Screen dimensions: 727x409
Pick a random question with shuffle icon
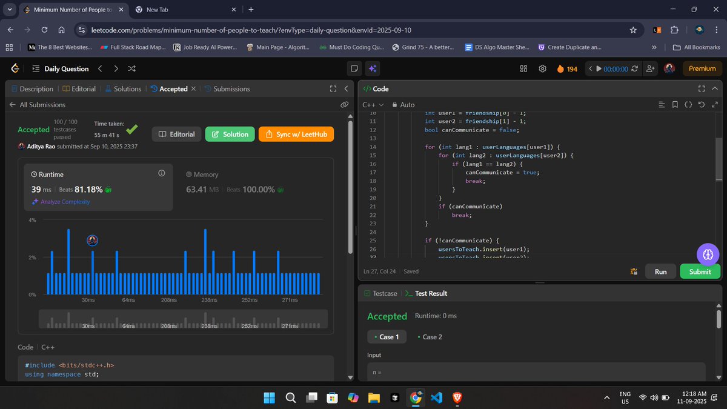132,68
